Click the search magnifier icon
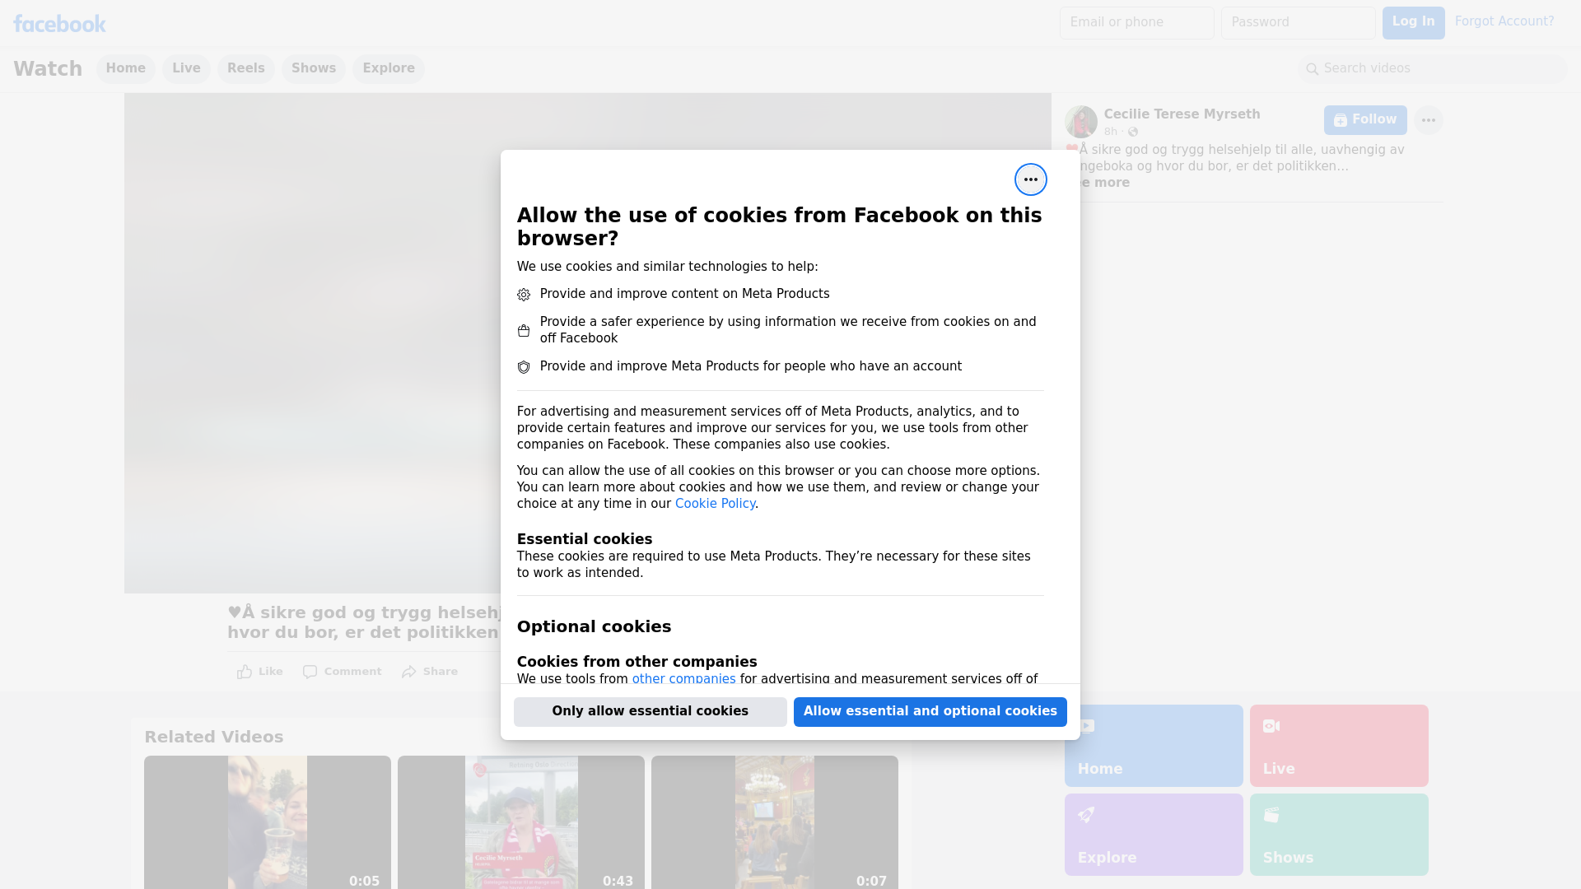 pyautogui.click(x=1313, y=69)
